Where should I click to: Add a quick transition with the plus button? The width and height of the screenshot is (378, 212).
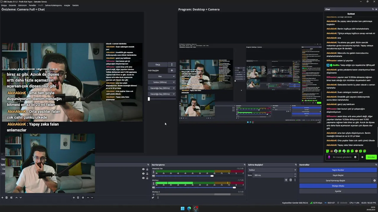[x=172, y=70]
